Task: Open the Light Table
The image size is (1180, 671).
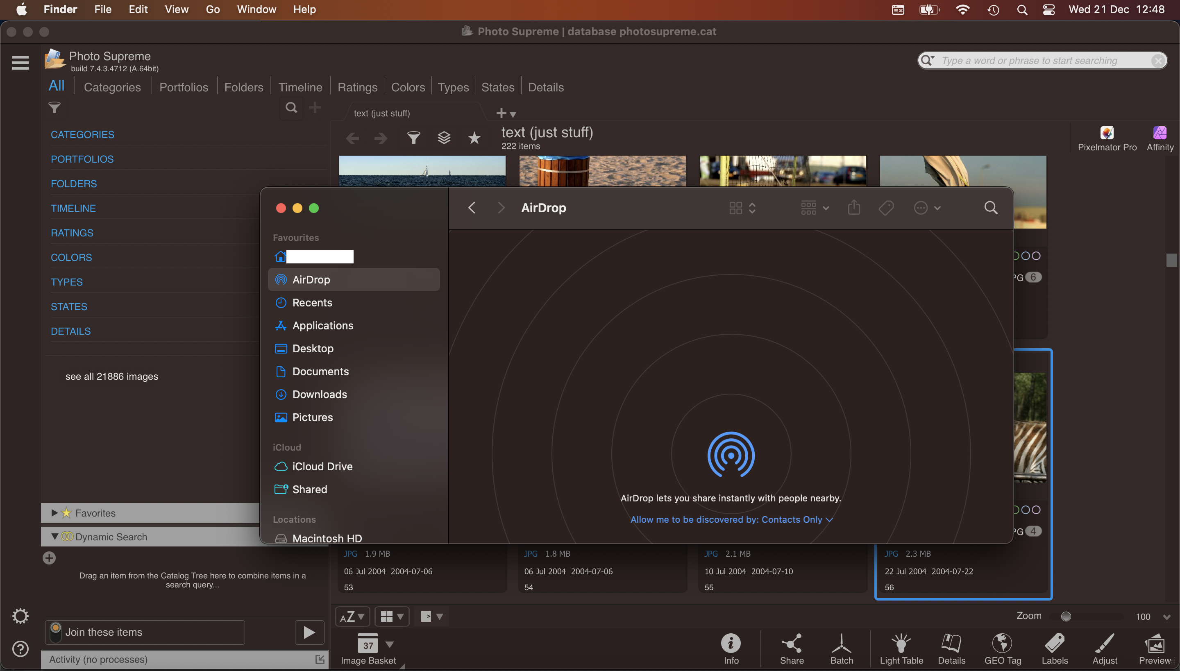Action: tap(901, 649)
